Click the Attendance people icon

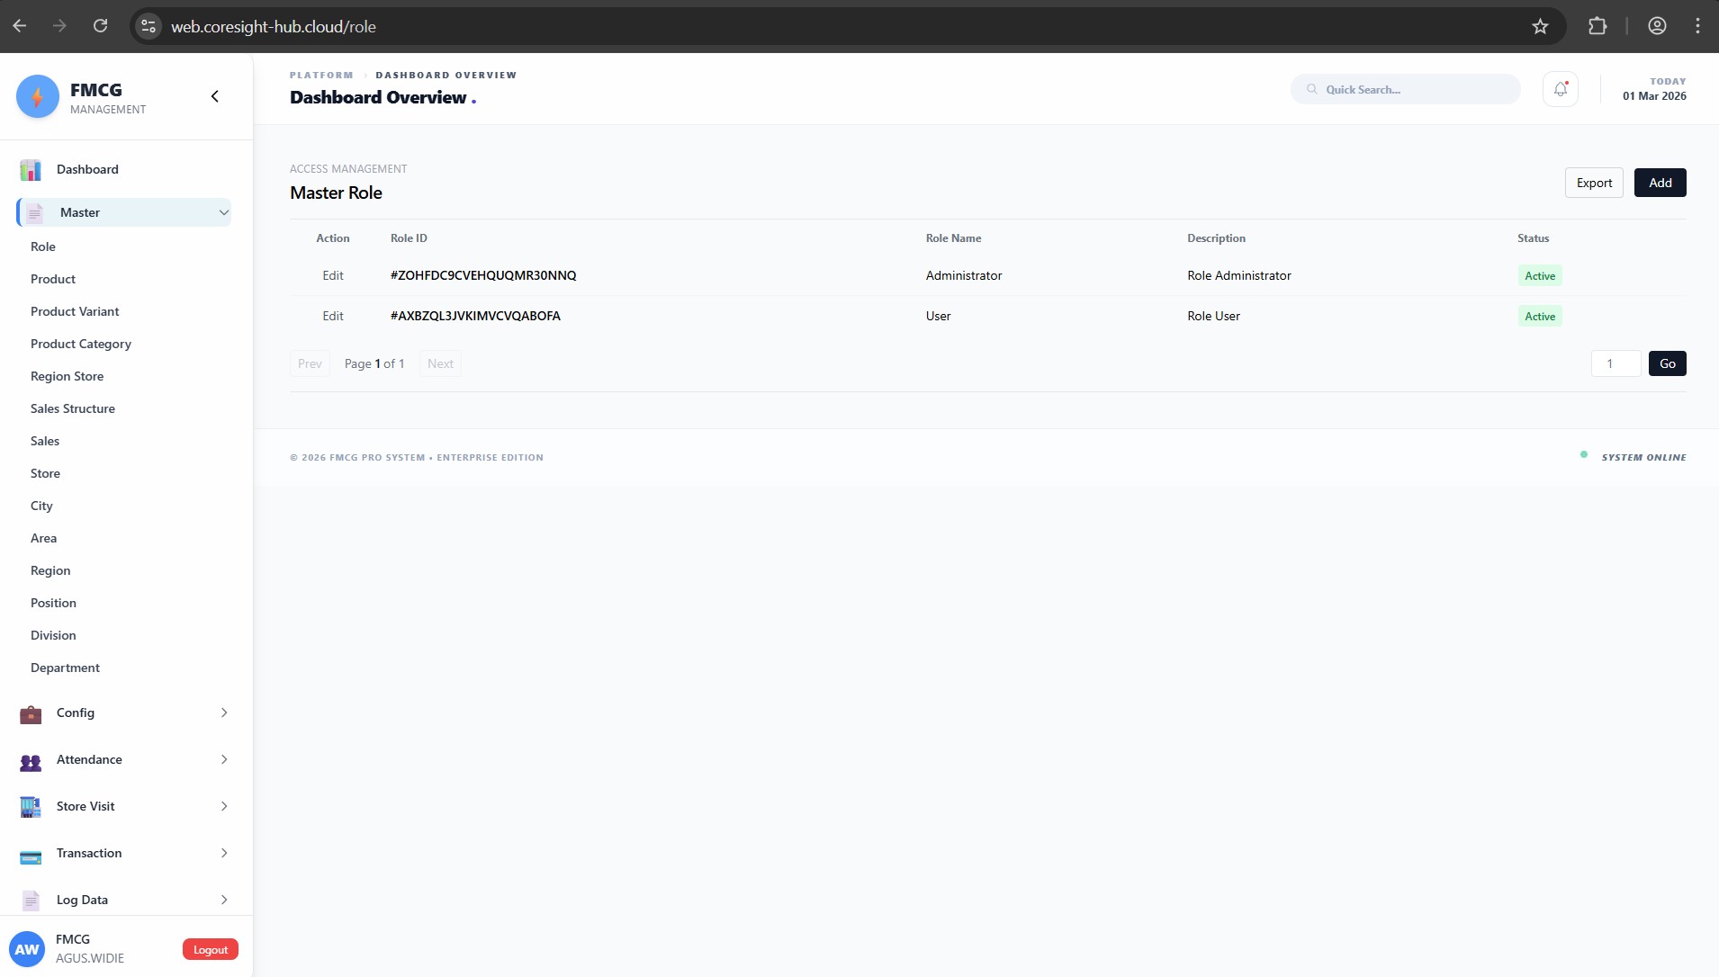pos(31,761)
